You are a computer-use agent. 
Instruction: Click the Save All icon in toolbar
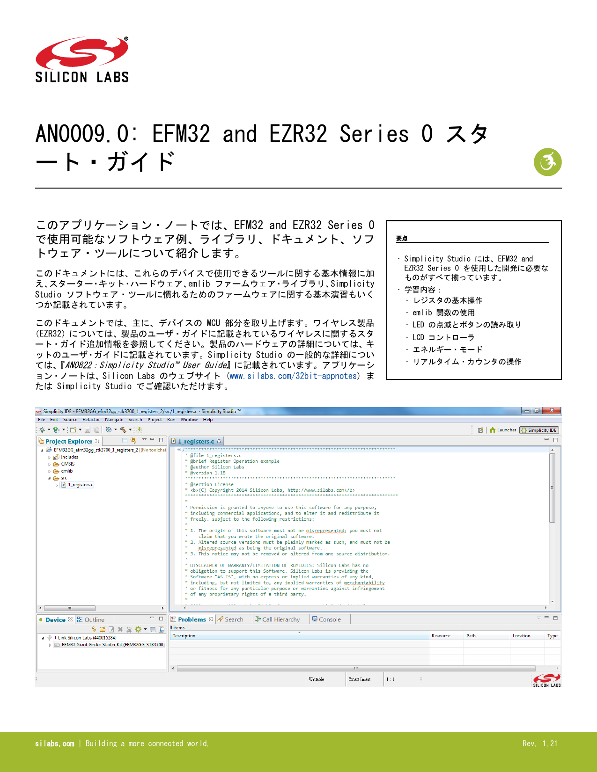point(96,430)
